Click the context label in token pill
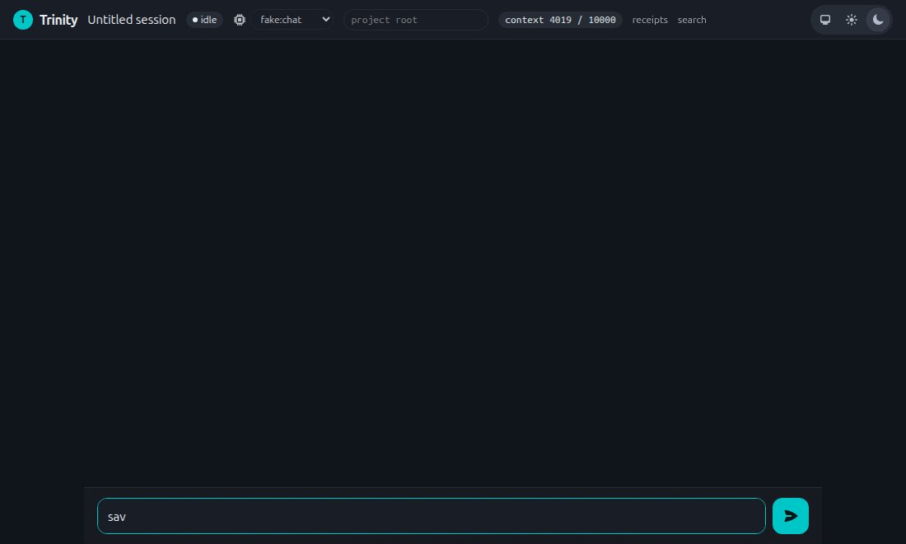The height and width of the screenshot is (544, 906). (x=524, y=20)
